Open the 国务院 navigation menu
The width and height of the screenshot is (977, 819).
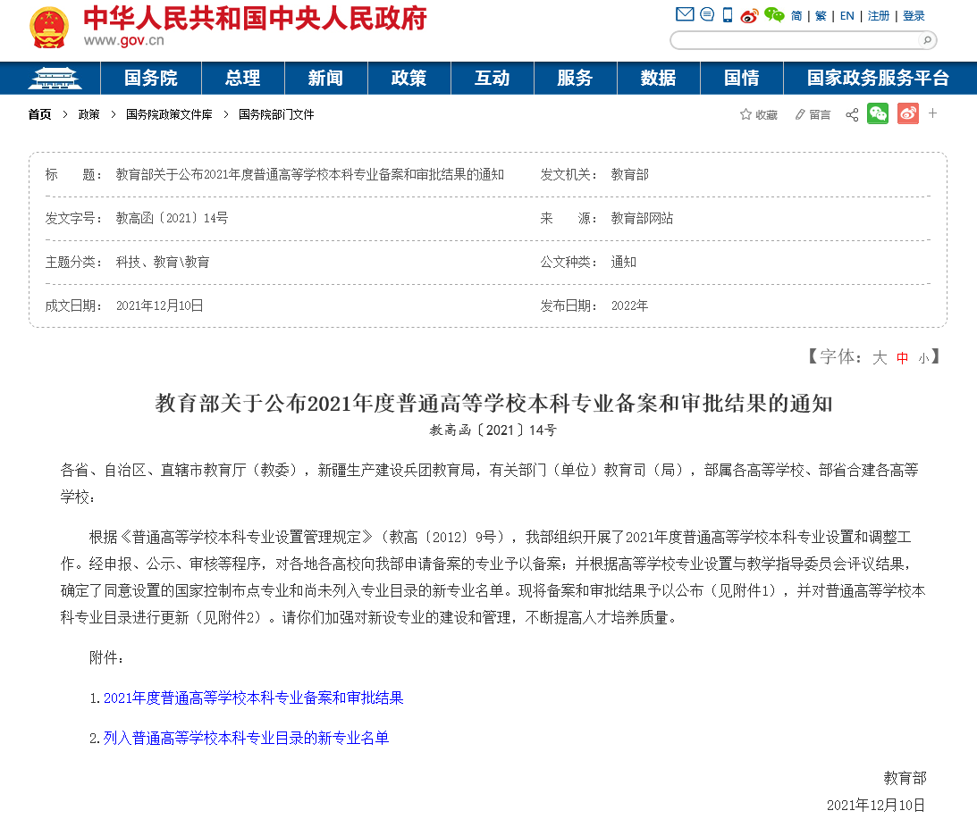click(151, 78)
